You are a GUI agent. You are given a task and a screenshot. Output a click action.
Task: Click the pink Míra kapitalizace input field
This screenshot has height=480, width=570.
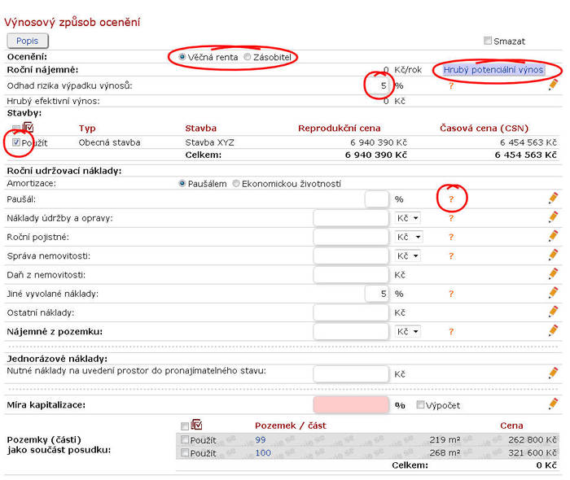(x=351, y=404)
